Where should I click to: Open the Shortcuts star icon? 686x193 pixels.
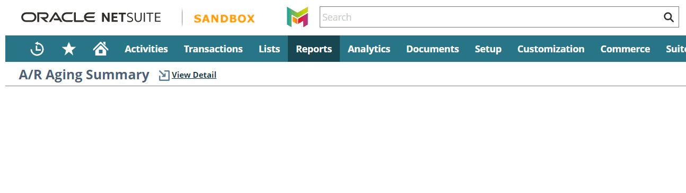(69, 49)
